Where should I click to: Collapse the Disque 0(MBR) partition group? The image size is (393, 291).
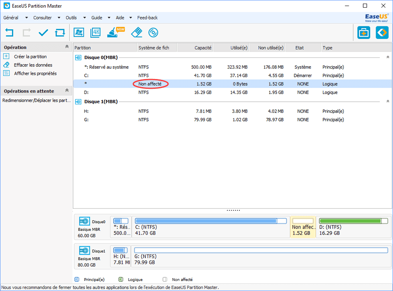(388, 57)
